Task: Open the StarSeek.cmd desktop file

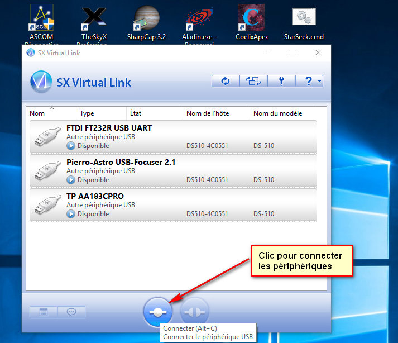Action: pyautogui.click(x=304, y=23)
